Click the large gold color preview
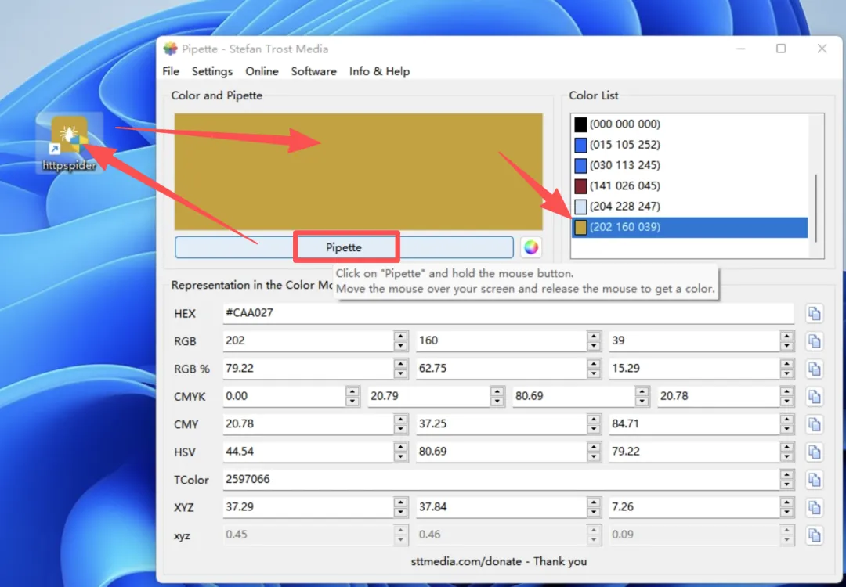Screen dimensions: 846x587 coord(358,171)
